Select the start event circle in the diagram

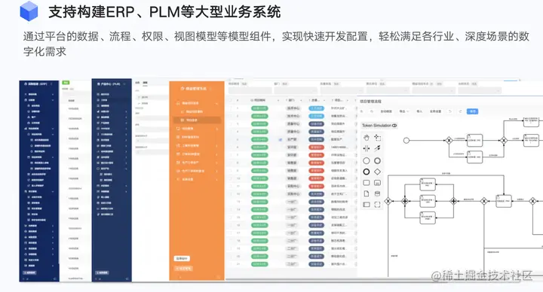pos(406,140)
